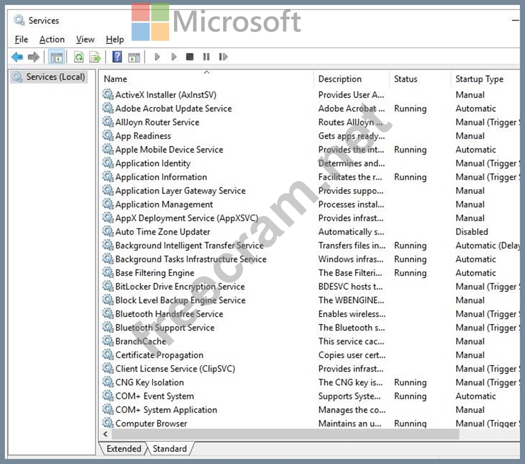Screen dimensions: 525x464
Task: Select Bluetooth Support Service
Action: tap(165, 328)
